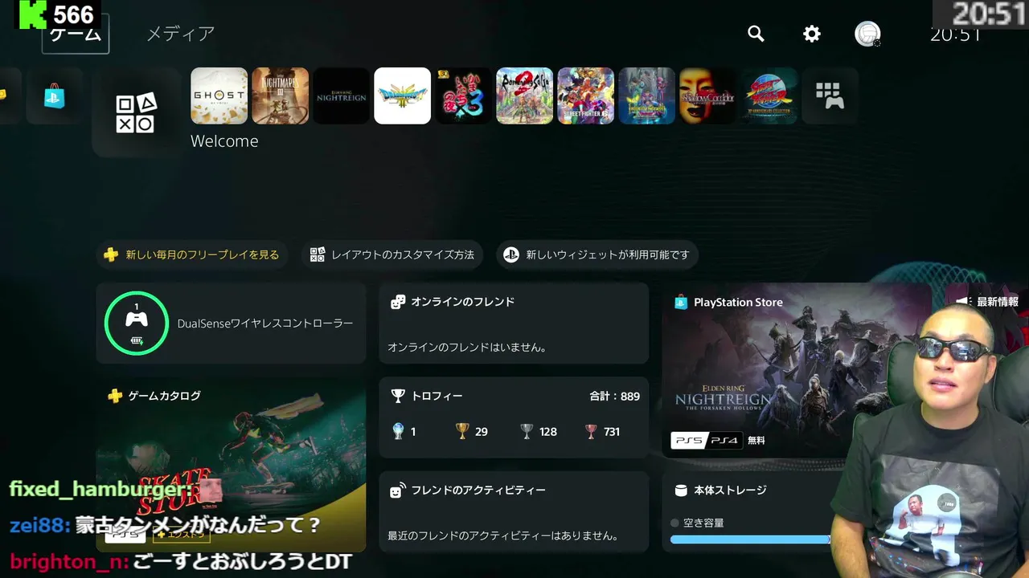Click the ゲームカタログ card heading
Screen dimensions: 1029x578
pyautogui.click(x=164, y=396)
